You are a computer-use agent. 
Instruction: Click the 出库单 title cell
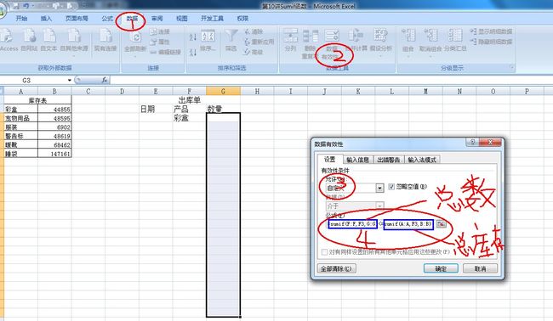tap(190, 101)
